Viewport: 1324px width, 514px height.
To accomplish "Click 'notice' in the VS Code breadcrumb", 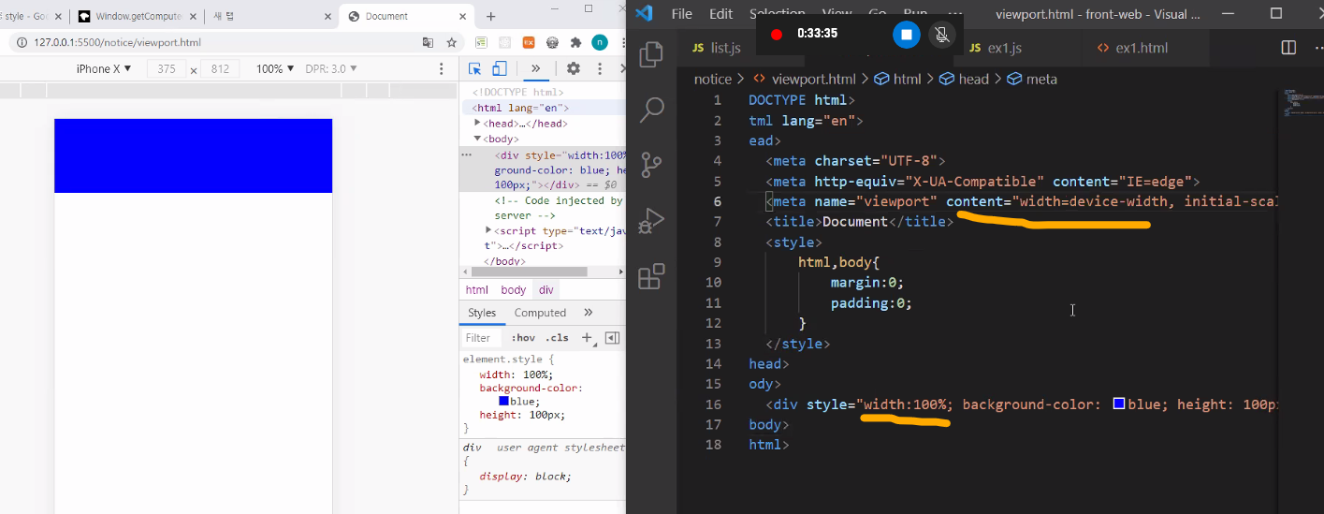I will pyautogui.click(x=713, y=80).
